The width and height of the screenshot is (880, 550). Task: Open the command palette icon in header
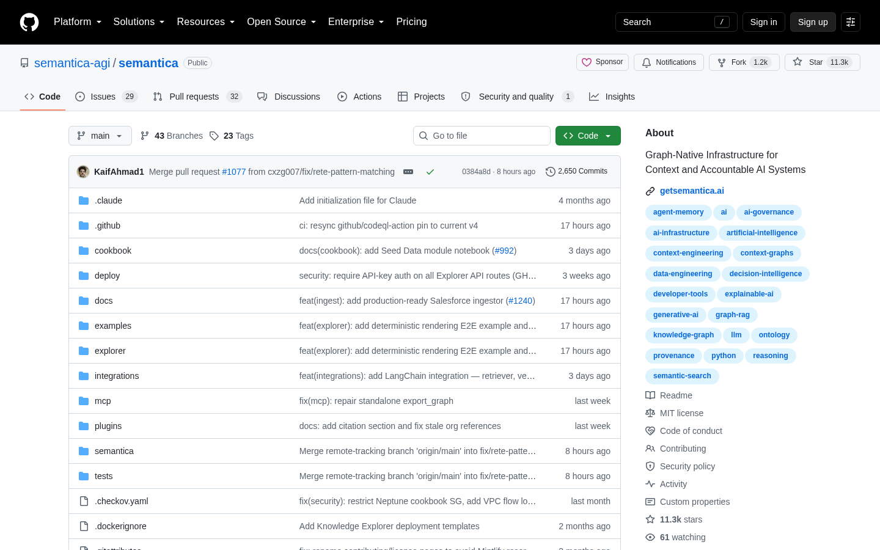(x=851, y=22)
